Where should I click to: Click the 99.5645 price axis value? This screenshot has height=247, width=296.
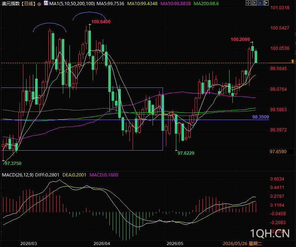tap(278, 69)
